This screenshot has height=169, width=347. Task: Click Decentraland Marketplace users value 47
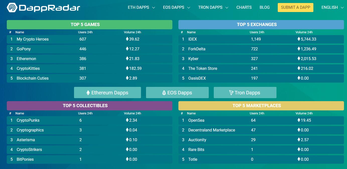click(x=253, y=130)
